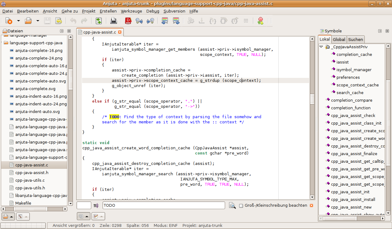Select completion_cache symbol
This screenshot has width=392, height=229.
[354, 54]
